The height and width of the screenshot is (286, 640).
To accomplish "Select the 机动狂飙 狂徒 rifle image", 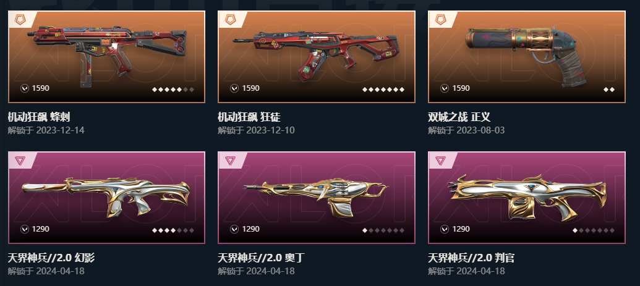I will point(315,54).
